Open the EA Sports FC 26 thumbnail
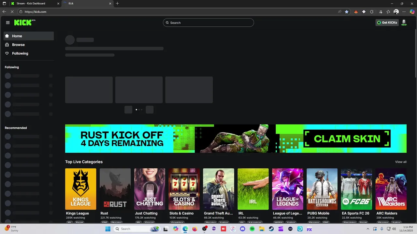The height and width of the screenshot is (234, 417). click(x=356, y=189)
